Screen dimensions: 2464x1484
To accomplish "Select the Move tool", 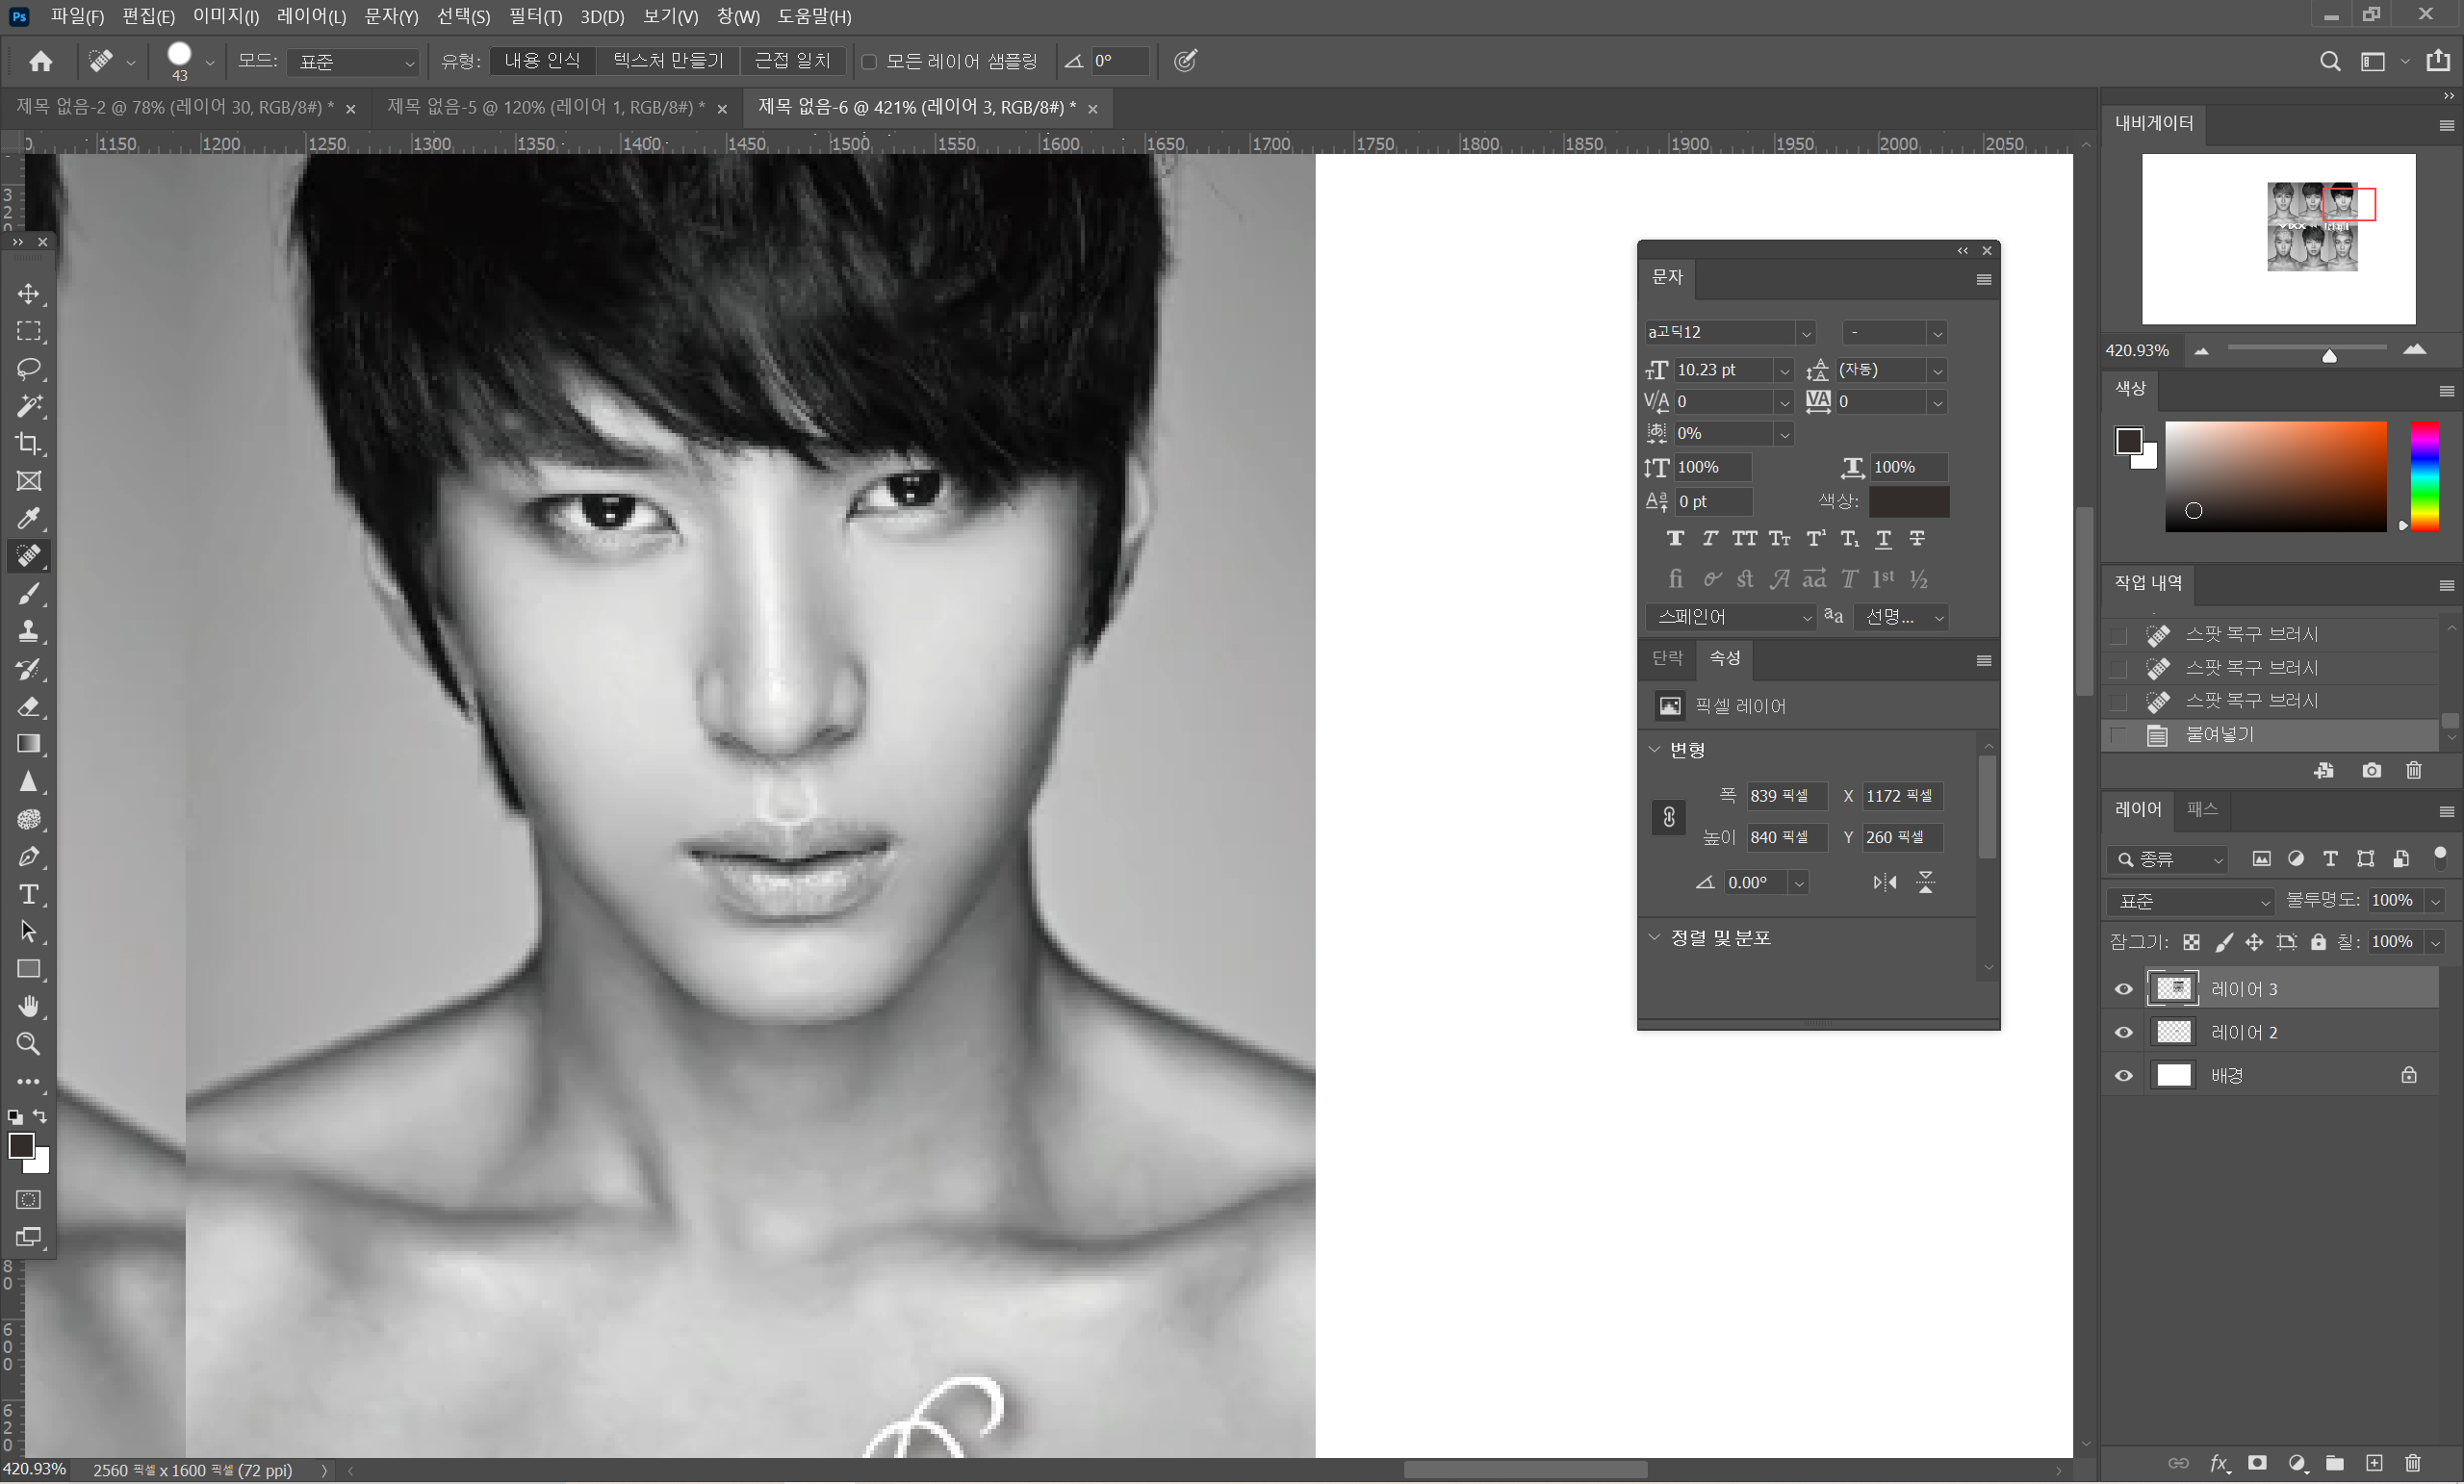I will pos(29,294).
